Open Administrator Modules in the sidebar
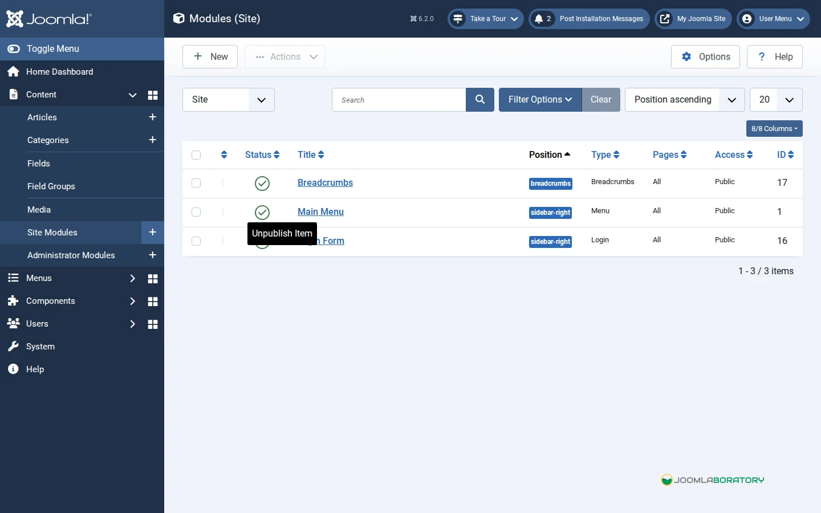Image resolution: width=821 pixels, height=513 pixels. [x=71, y=255]
